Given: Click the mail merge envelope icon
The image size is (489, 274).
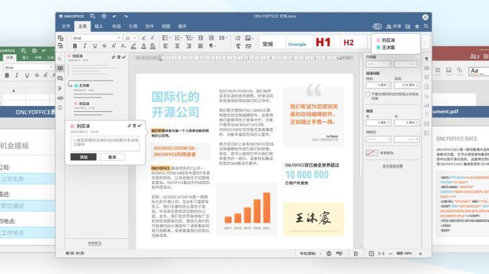Looking at the screenshot, I should click(248, 46).
